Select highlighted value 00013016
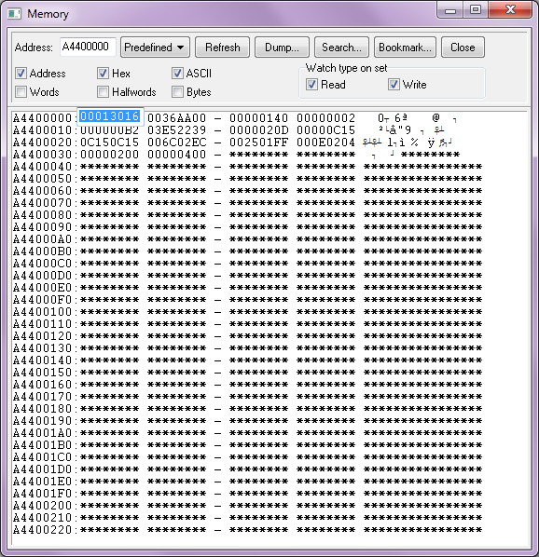 click(109, 116)
